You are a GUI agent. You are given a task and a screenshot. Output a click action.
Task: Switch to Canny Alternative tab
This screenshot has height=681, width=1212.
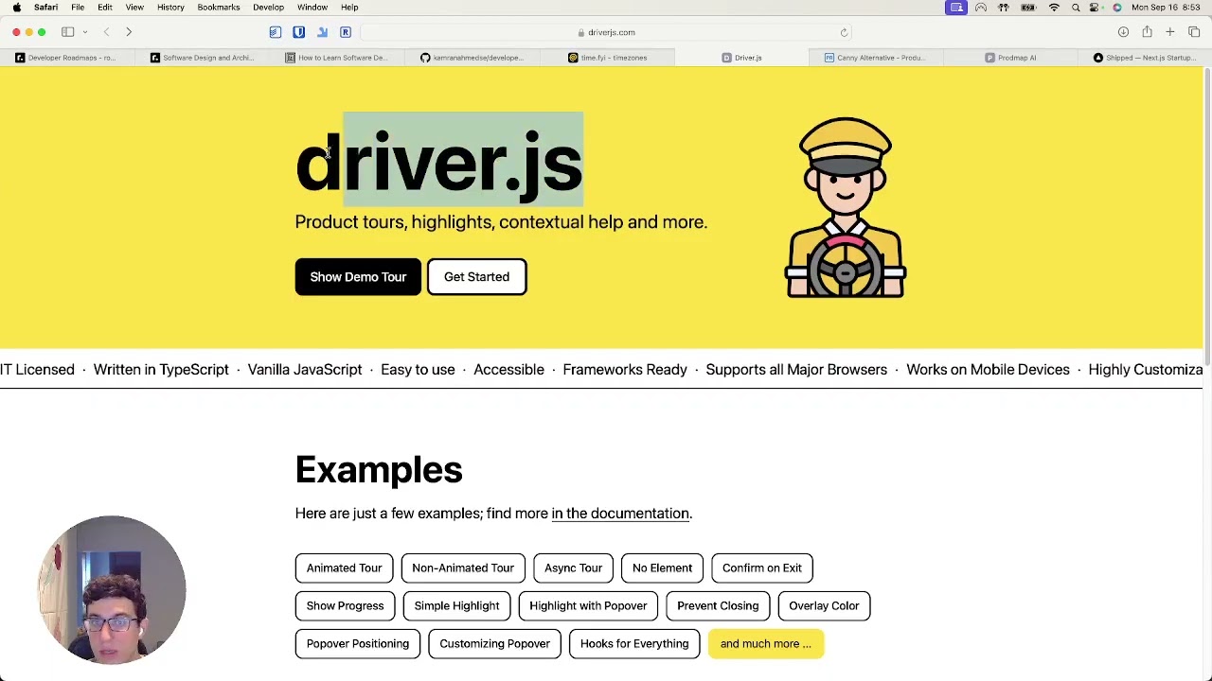coord(876,58)
